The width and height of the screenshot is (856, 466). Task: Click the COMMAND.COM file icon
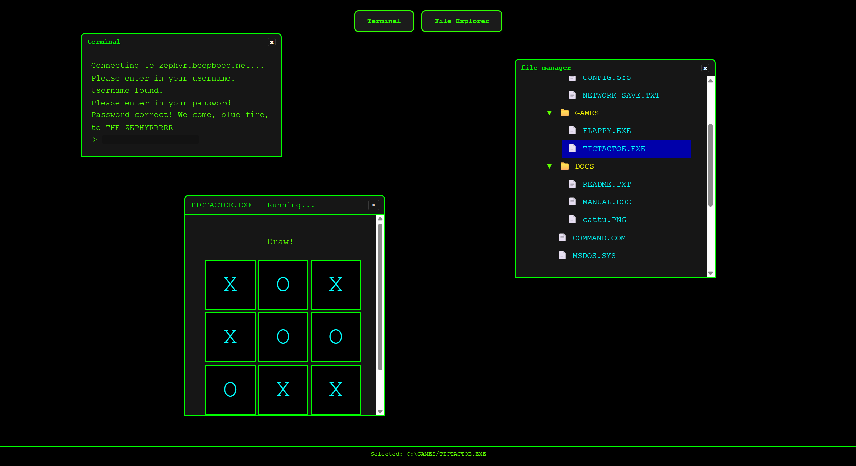(x=562, y=238)
